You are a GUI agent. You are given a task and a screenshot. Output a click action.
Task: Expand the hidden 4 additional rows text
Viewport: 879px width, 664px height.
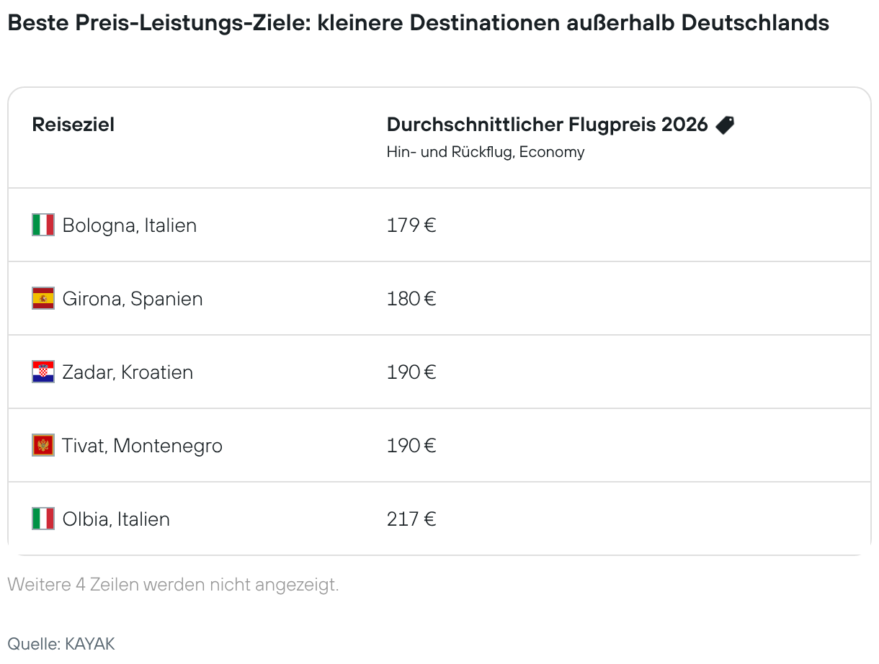(173, 585)
